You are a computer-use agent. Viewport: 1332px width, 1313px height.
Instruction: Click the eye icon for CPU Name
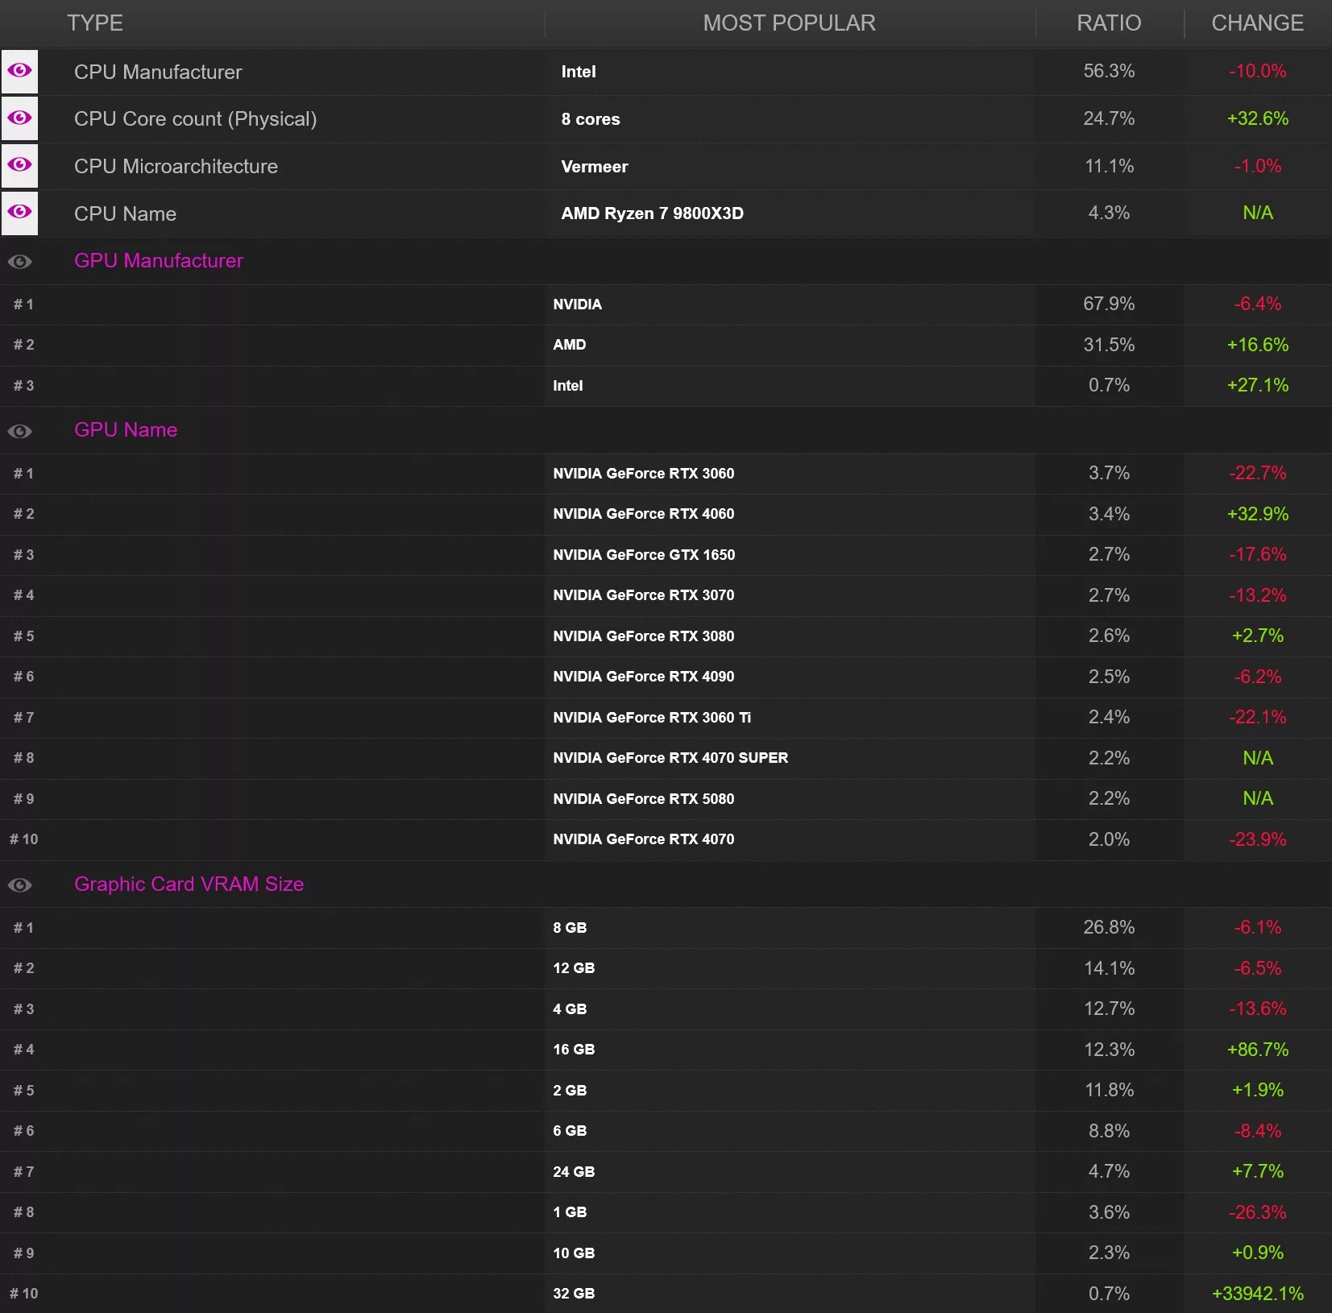(19, 213)
